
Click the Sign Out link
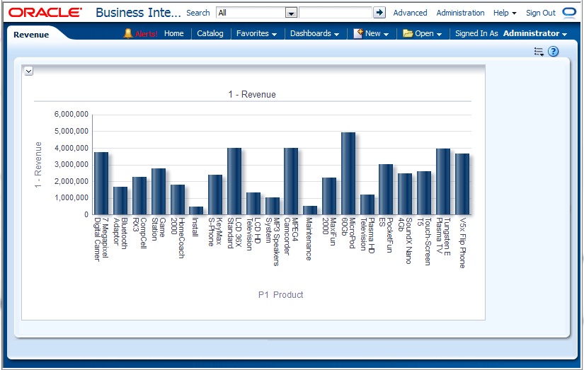(540, 13)
